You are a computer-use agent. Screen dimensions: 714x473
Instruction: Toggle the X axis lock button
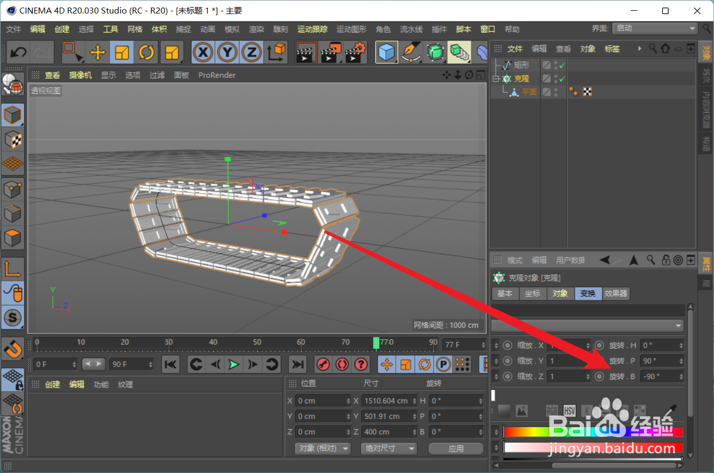click(203, 52)
